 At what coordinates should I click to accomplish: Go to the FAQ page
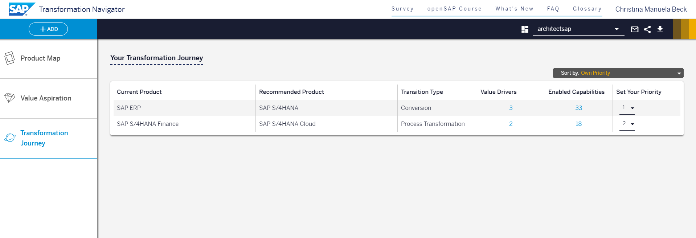(553, 9)
